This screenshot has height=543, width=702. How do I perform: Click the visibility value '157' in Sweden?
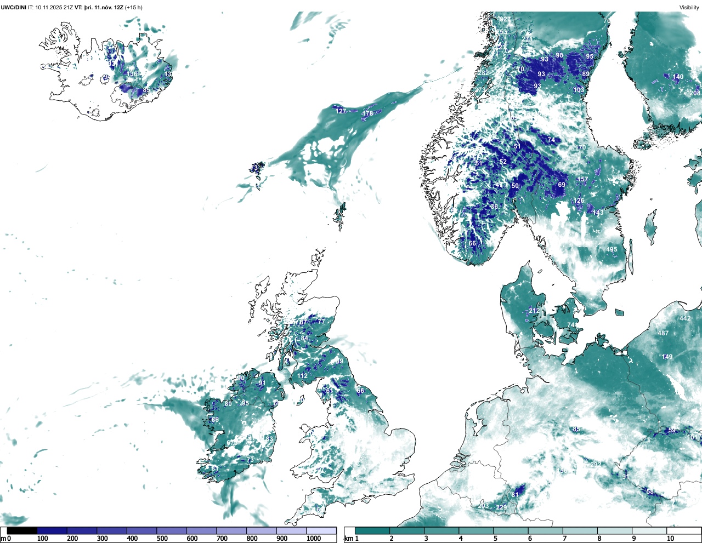pos(582,179)
